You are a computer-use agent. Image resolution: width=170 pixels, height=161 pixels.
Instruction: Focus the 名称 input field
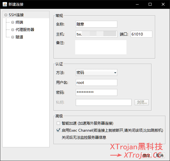coord(96,24)
